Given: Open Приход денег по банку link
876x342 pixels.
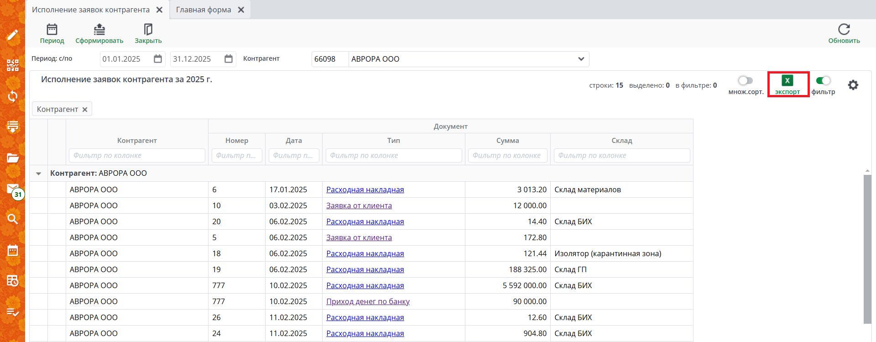Looking at the screenshot, I should (x=368, y=301).
